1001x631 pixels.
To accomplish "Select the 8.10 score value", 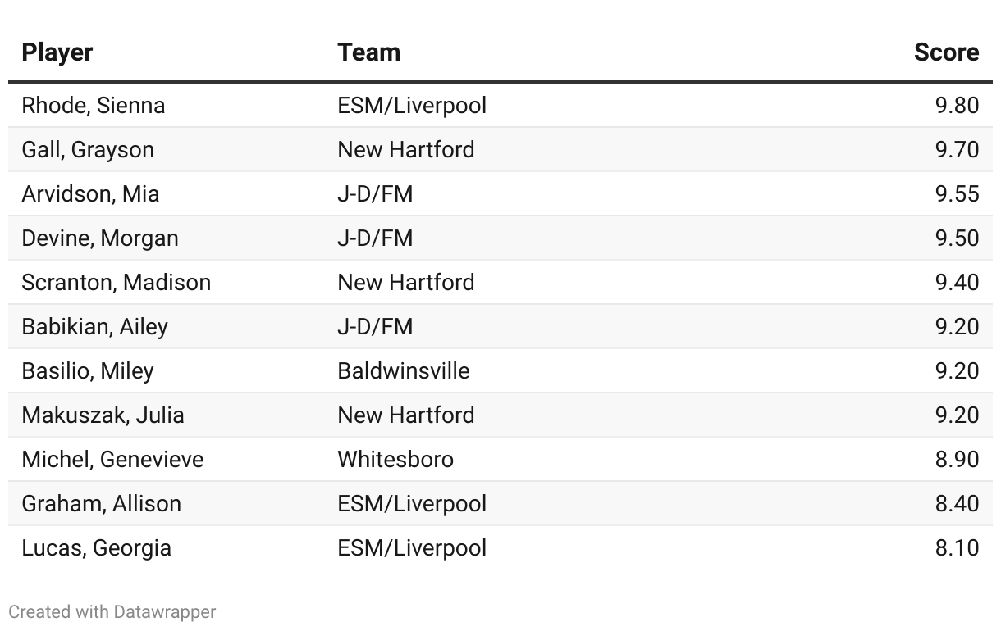I will [957, 548].
